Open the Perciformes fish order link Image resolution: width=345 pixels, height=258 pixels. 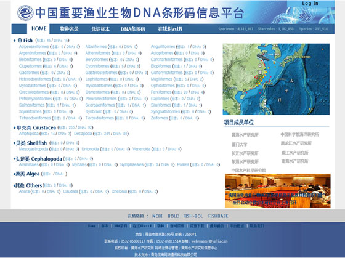161,92
